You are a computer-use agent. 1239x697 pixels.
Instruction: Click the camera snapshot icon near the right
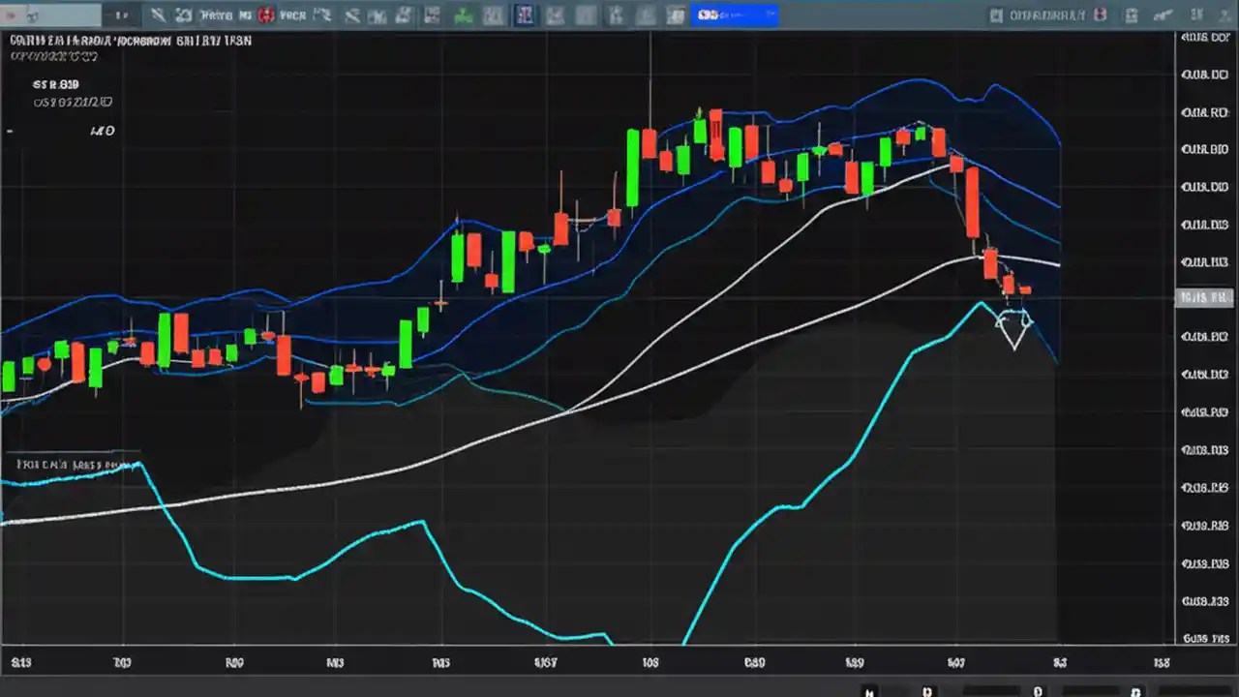click(x=1163, y=15)
